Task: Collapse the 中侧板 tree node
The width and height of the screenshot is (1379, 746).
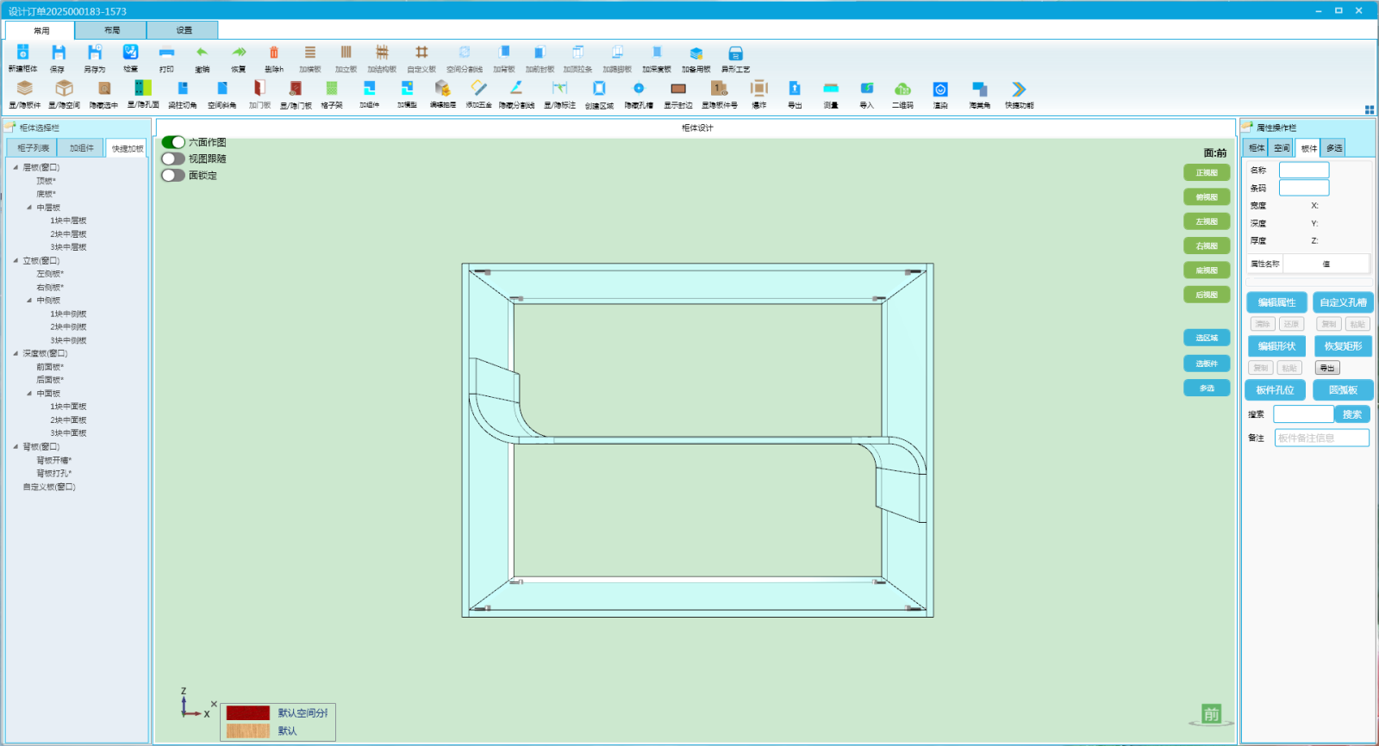Action: click(29, 301)
